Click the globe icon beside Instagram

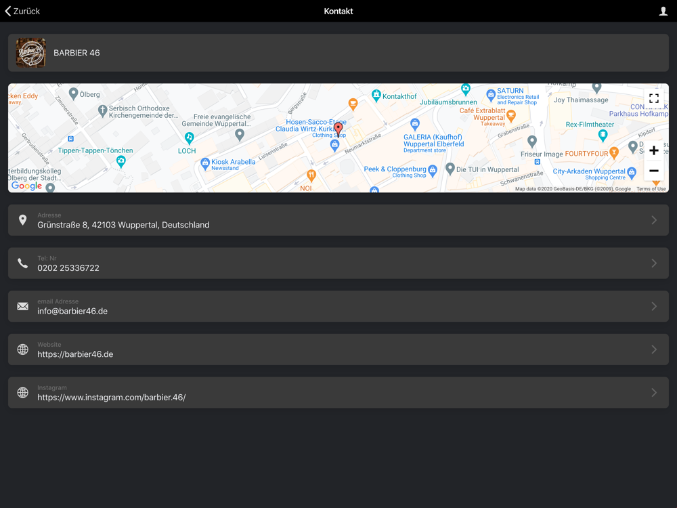[x=23, y=393]
